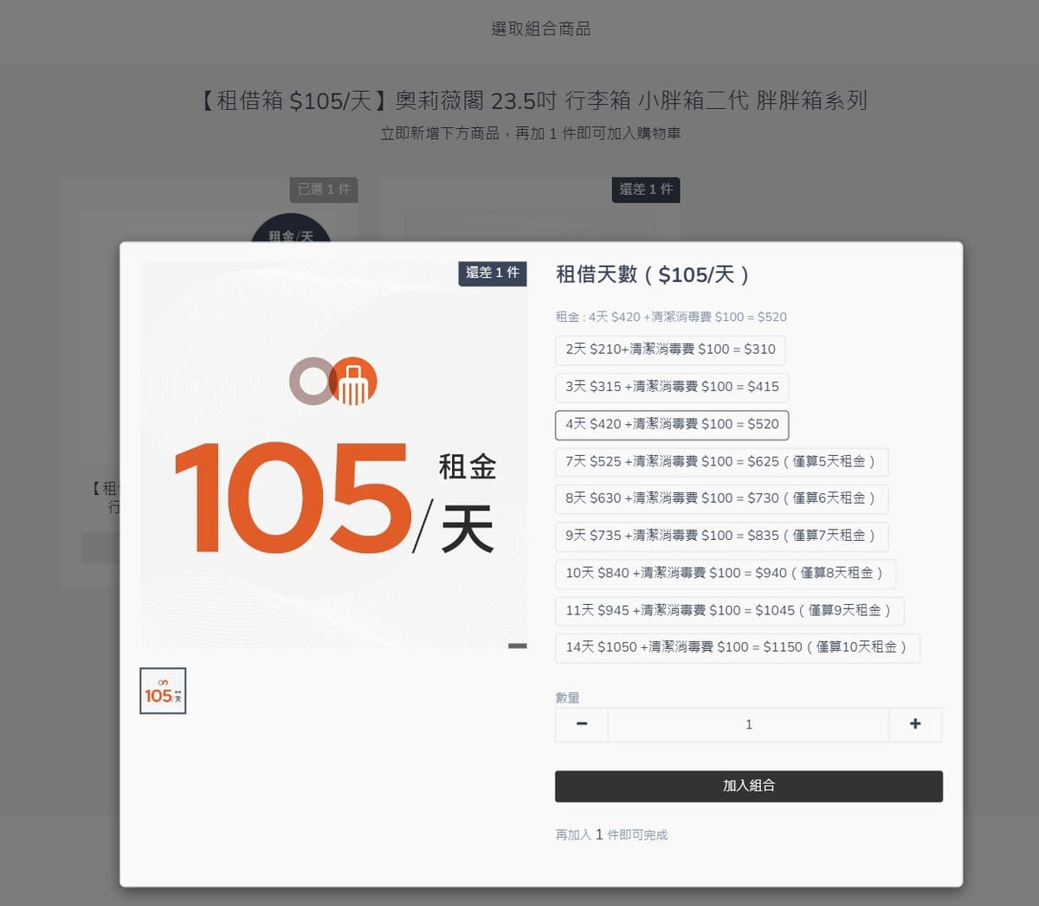Click the 租金 : 4天 $420 summary text
Viewport: 1039px width, 906px height.
coord(671,317)
